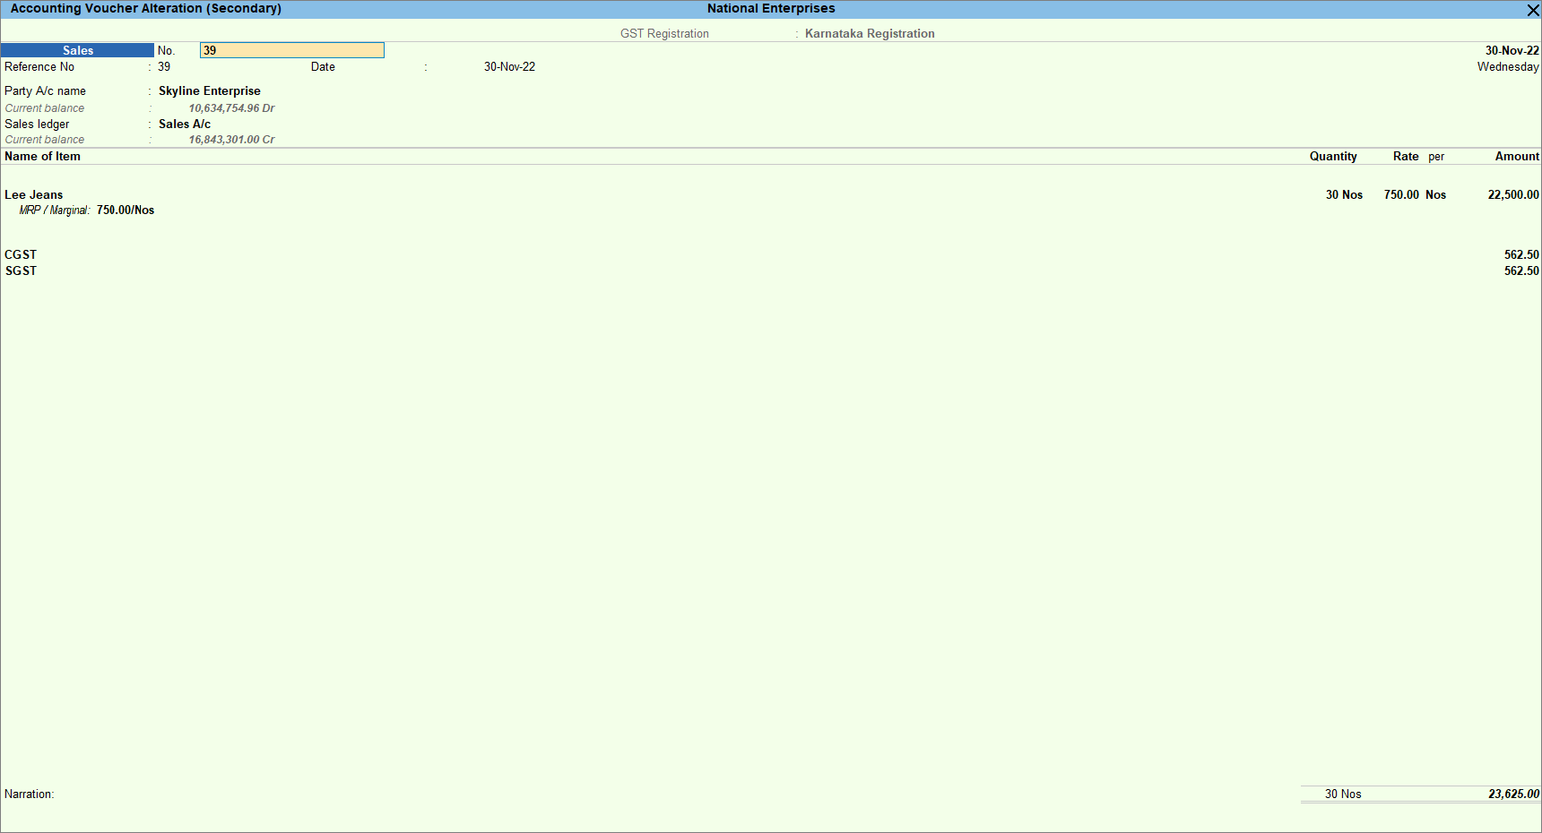Click party current balance 10,634,754.96 Dr
1542x833 pixels.
(231, 107)
